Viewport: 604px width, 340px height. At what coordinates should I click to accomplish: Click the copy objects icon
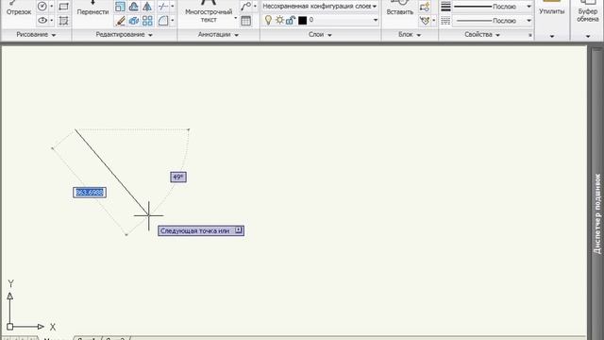134,21
